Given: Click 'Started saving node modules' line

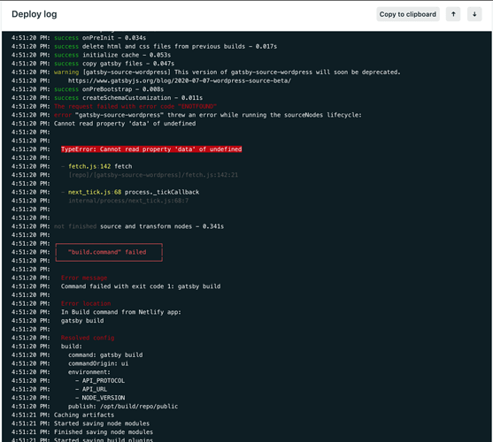Looking at the screenshot, I should (x=102, y=423).
